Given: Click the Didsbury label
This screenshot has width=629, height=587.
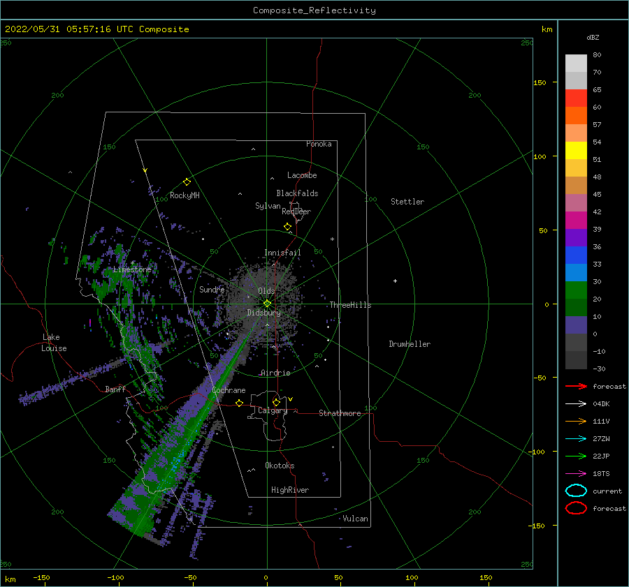Looking at the screenshot, I should 263,313.
